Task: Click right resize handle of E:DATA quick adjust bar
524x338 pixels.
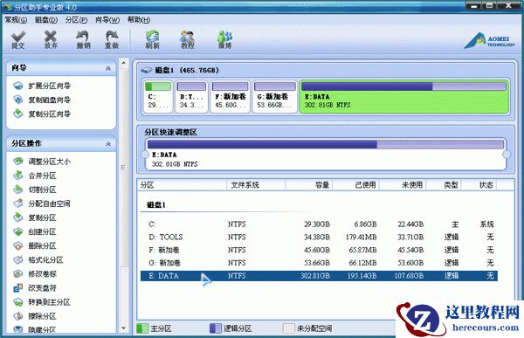Action: pyautogui.click(x=507, y=155)
